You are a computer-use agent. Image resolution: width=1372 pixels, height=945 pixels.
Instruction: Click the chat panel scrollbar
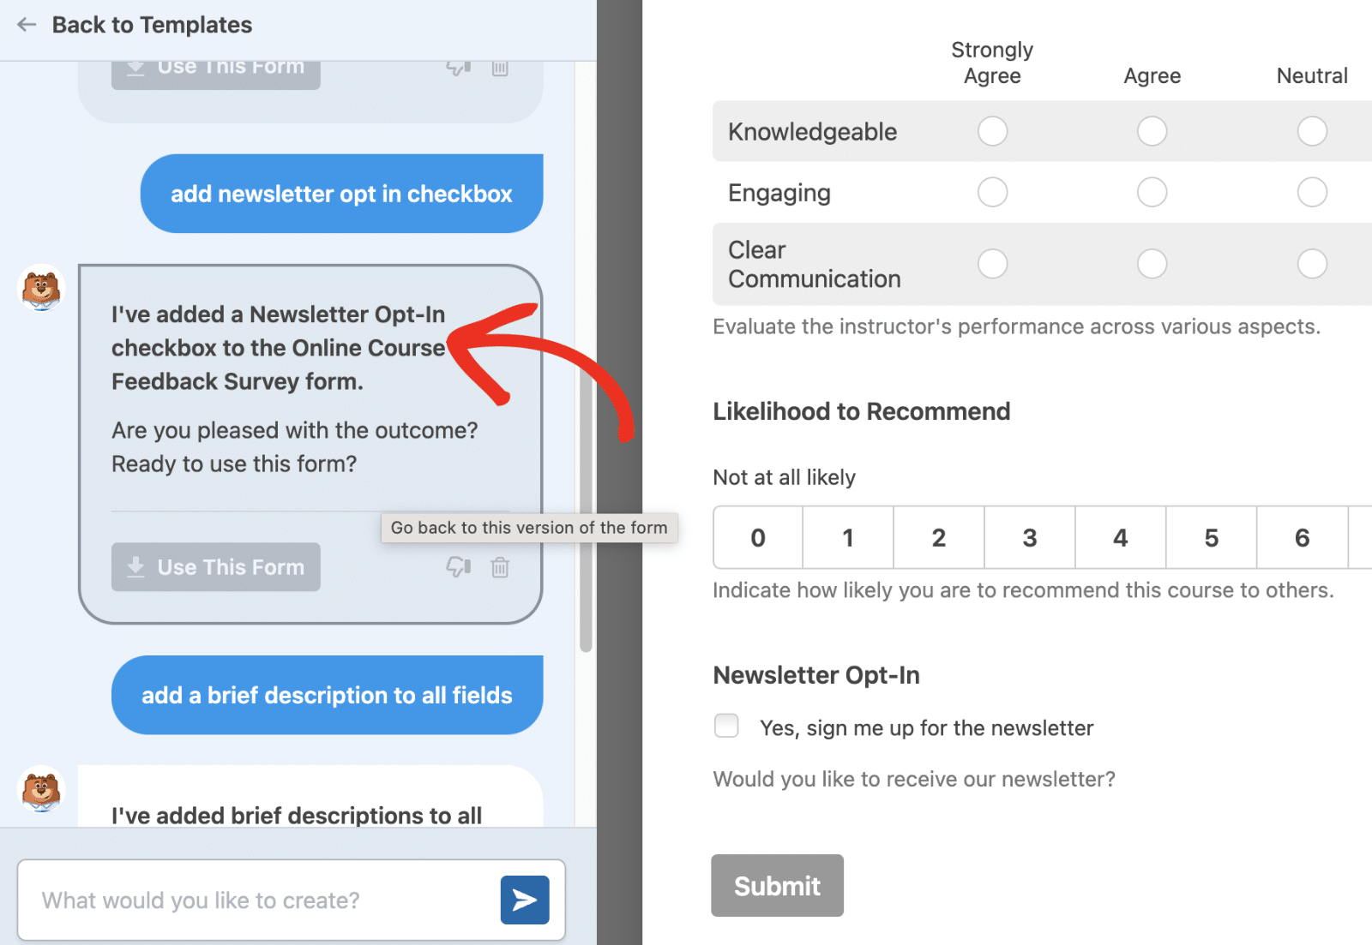(586, 514)
